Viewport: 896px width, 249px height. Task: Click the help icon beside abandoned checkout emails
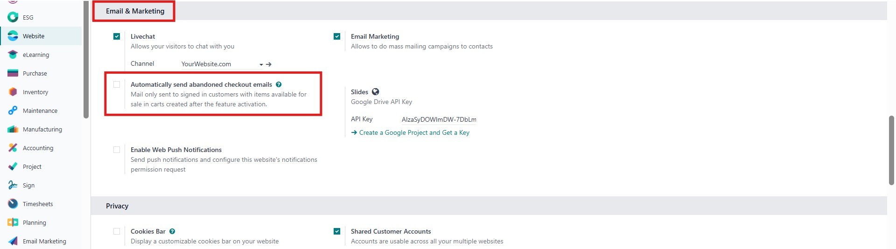pos(279,84)
